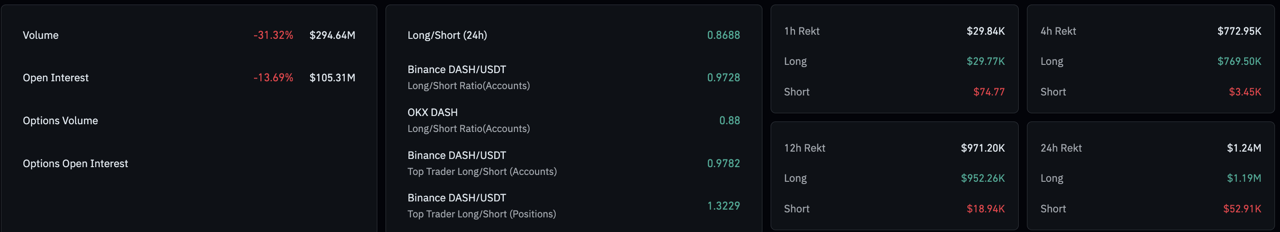Open Binance DASH/USDT Long/Short Ratio(Accounts) row
Screen dimensions: 1280x232
(469, 78)
